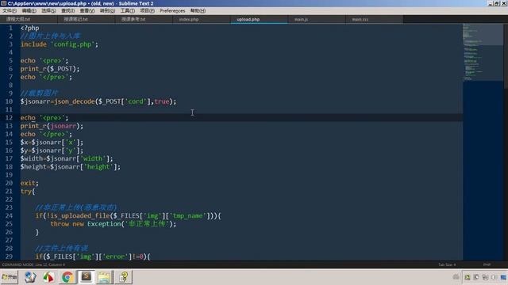Click the Sublime Text taskbar icon
The width and height of the screenshot is (508, 285).
(x=86, y=277)
